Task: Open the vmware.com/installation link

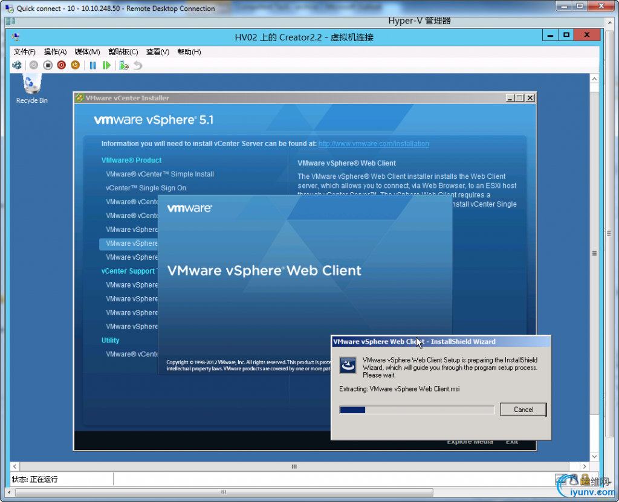Action: pyautogui.click(x=374, y=144)
